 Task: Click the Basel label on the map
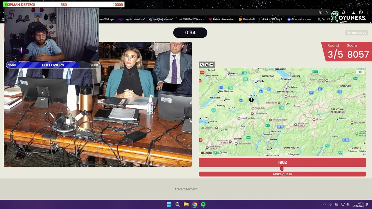pos(232,73)
